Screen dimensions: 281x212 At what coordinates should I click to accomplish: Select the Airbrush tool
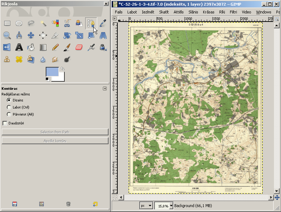(x=91, y=47)
